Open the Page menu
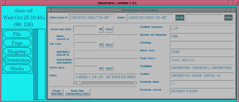The width and height of the screenshot is (239, 102). [x=17, y=43]
